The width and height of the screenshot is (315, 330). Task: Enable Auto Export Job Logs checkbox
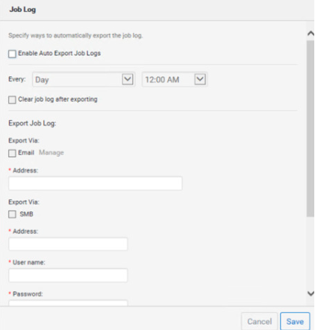coord(12,54)
